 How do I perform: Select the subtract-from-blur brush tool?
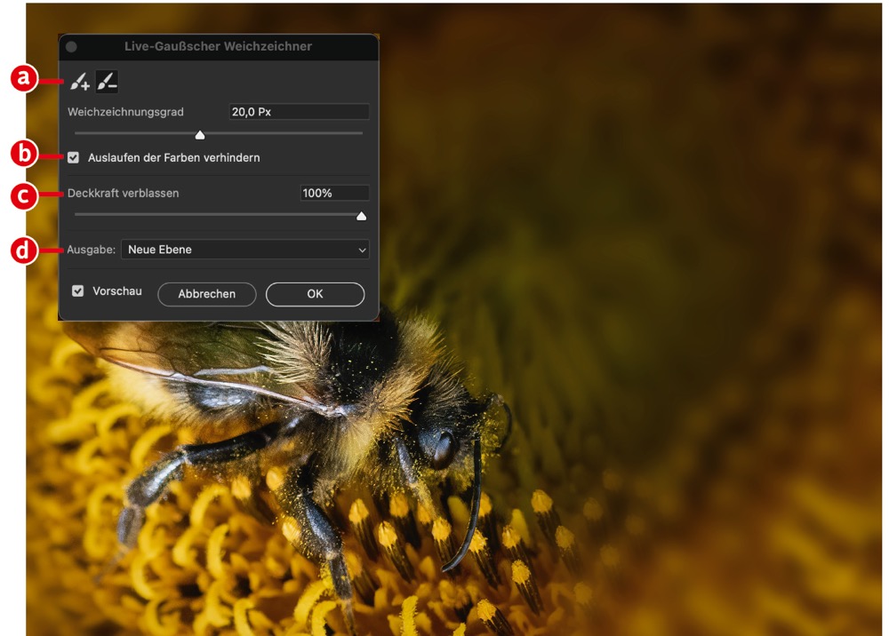pos(107,82)
